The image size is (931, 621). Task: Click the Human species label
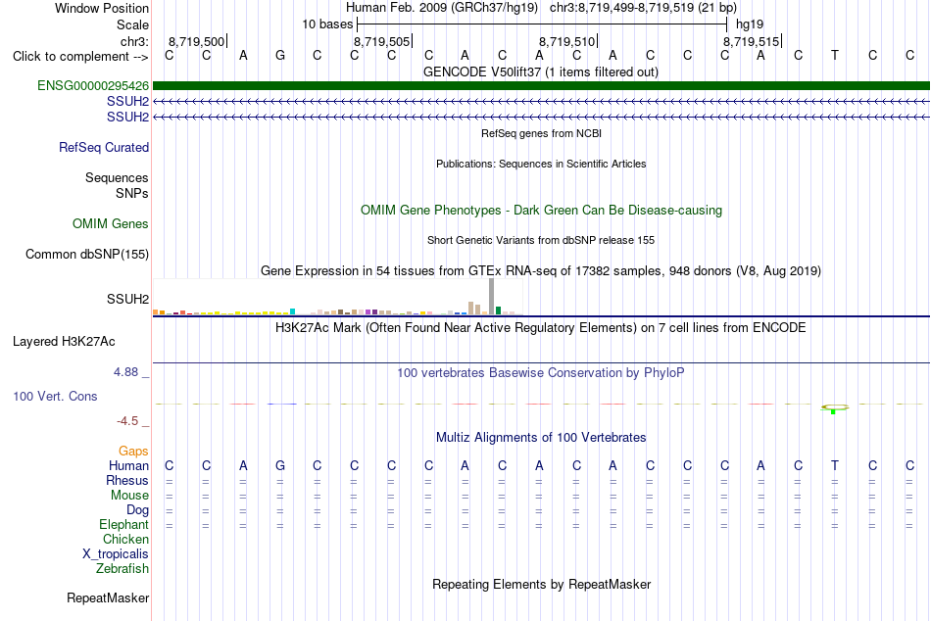point(128,465)
